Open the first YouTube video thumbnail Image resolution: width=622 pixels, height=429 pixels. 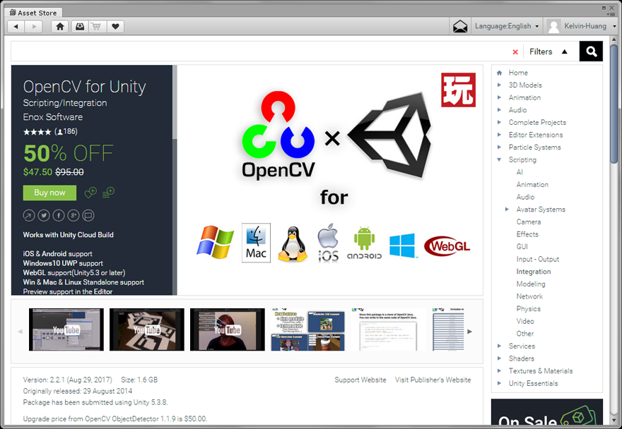(x=66, y=330)
